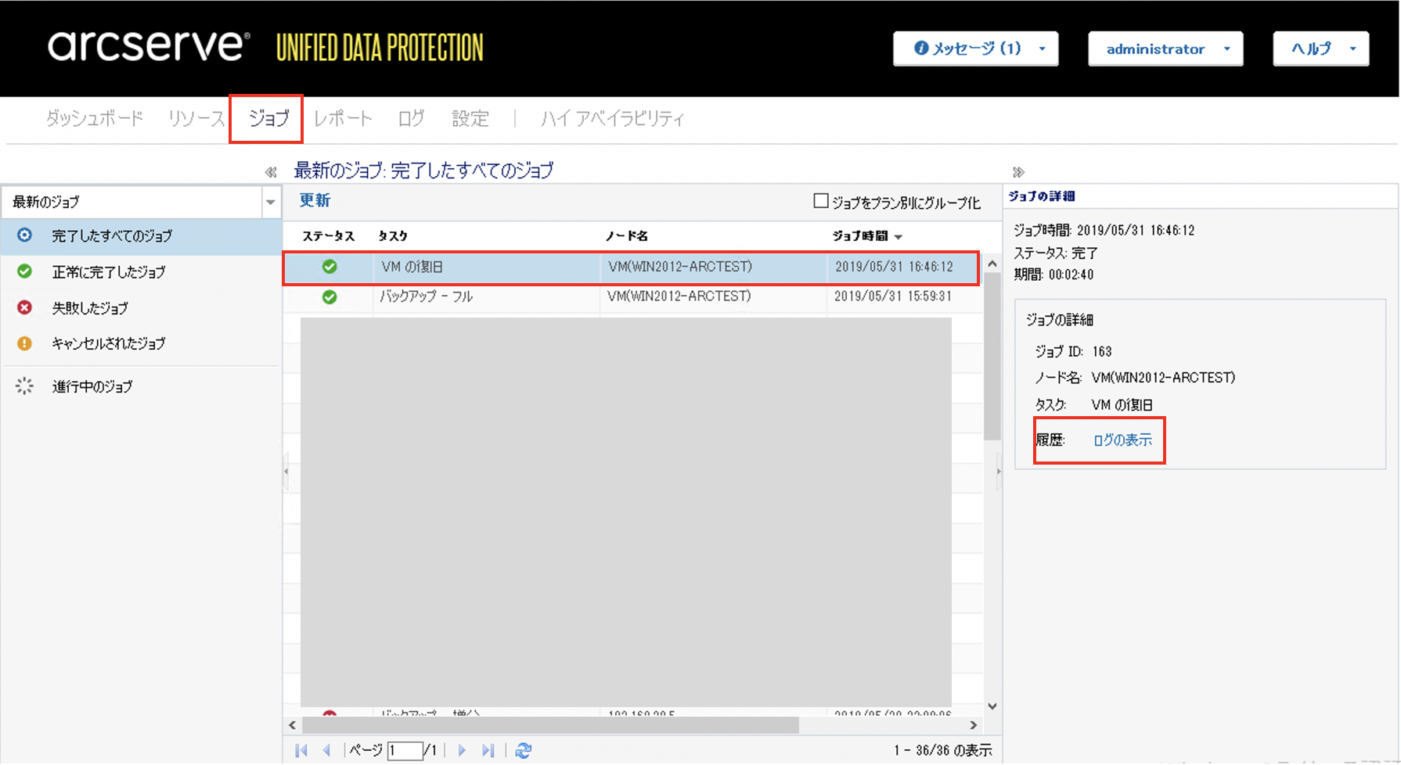The width and height of the screenshot is (1401, 765).
Task: Click horizontal scrollbar right arrow
Action: pyautogui.click(x=974, y=726)
